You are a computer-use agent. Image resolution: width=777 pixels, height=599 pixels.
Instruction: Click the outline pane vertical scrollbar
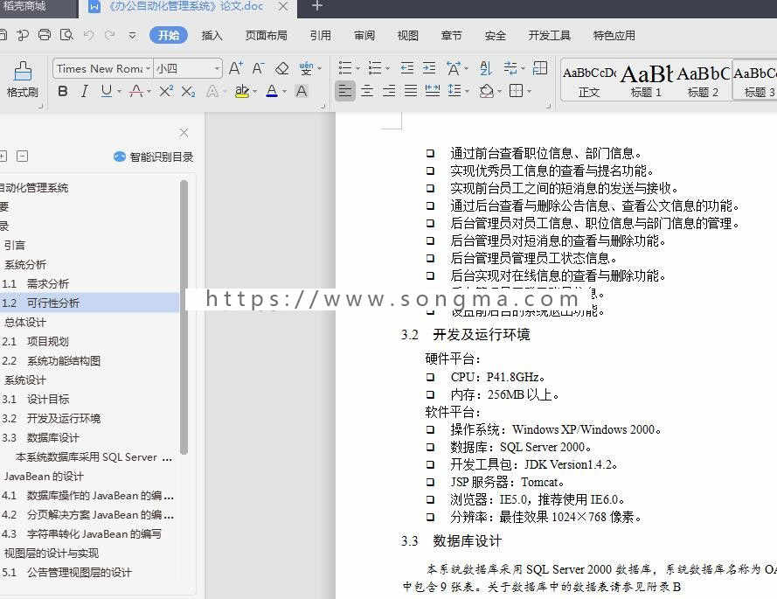coord(184,317)
